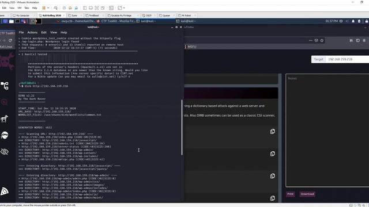Viewport: 369px width, 207px height.
Task: Switch to the Sumo VM tab
Action: [74, 16]
